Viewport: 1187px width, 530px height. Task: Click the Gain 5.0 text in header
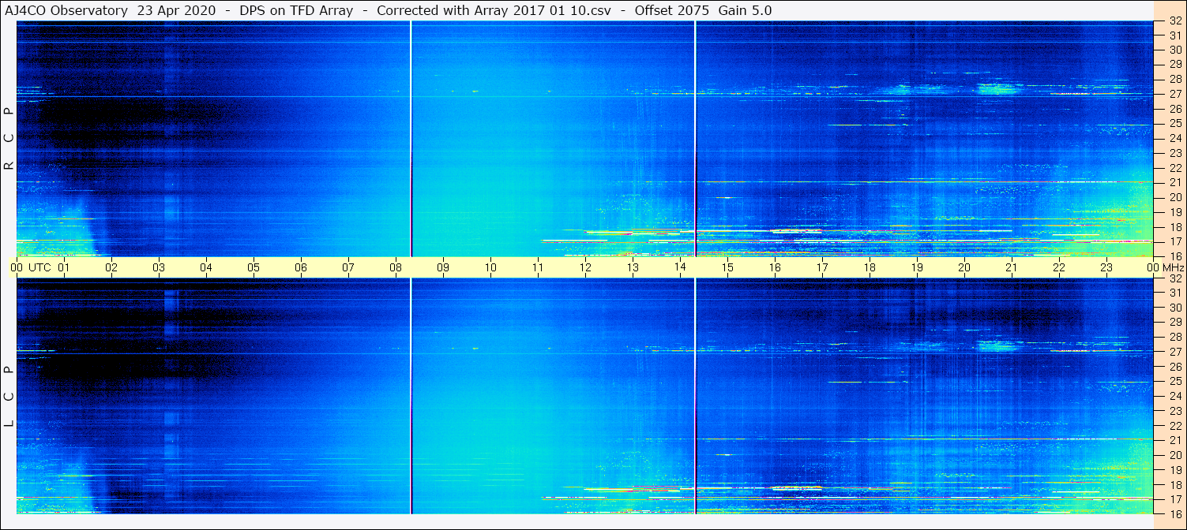[745, 10]
